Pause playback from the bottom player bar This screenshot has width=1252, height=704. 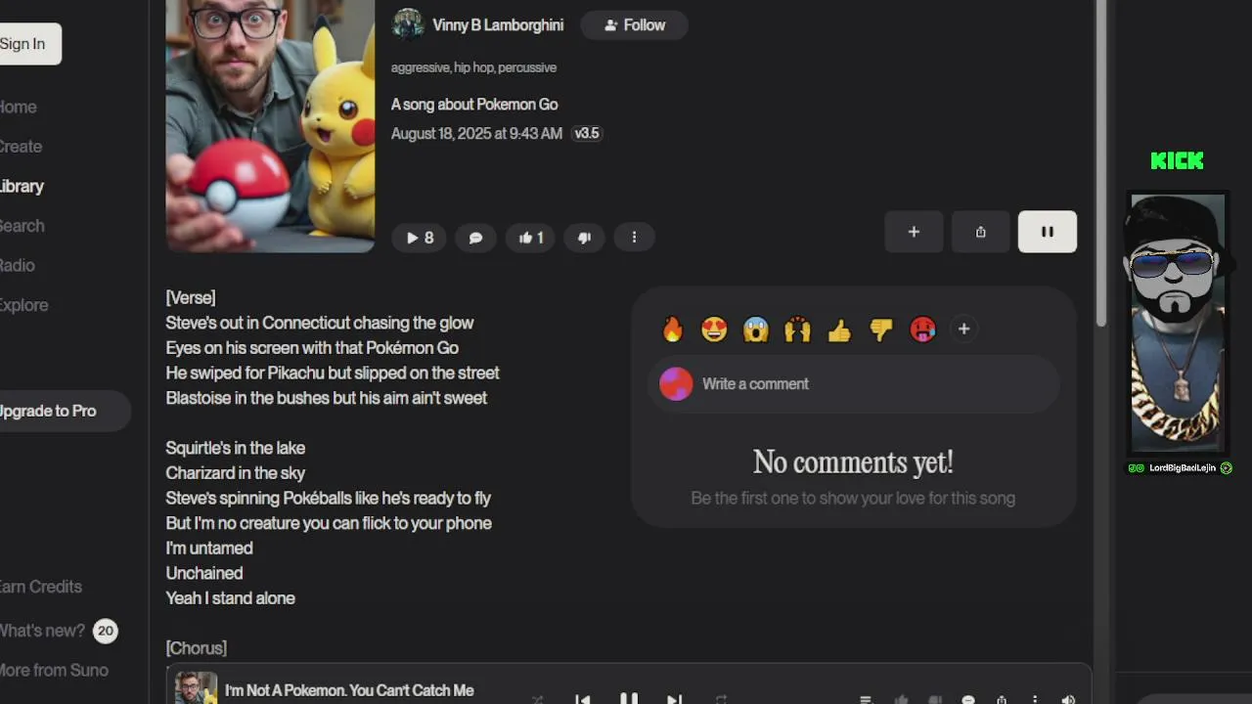[629, 698]
